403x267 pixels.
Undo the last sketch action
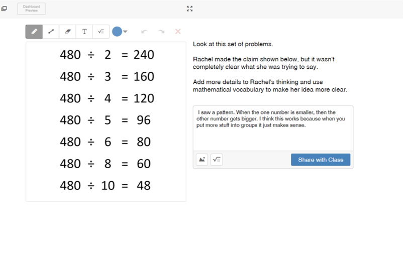[144, 32]
